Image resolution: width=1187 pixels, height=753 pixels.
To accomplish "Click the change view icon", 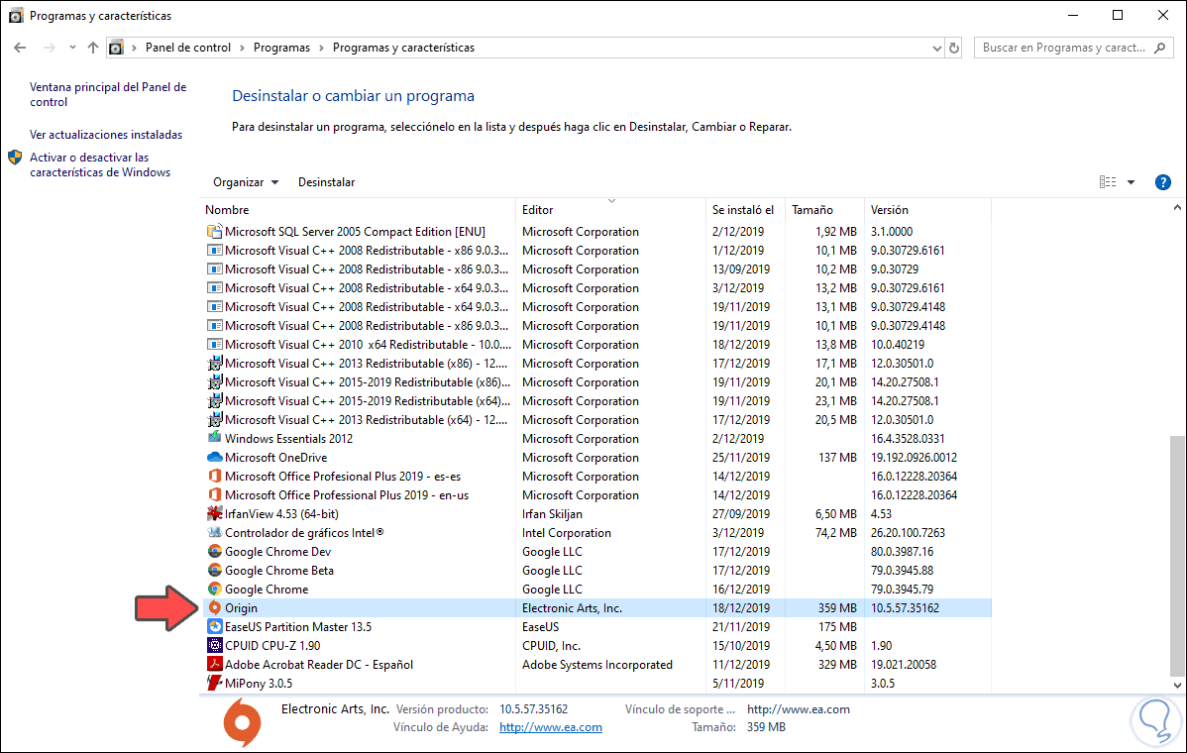I will click(x=1108, y=182).
